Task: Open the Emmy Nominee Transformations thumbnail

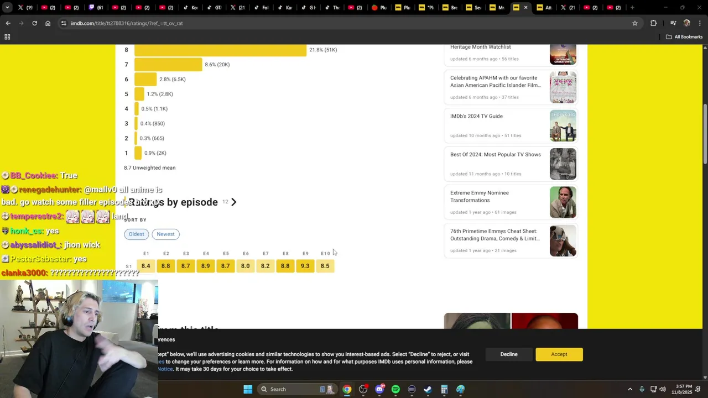Action: point(563,202)
